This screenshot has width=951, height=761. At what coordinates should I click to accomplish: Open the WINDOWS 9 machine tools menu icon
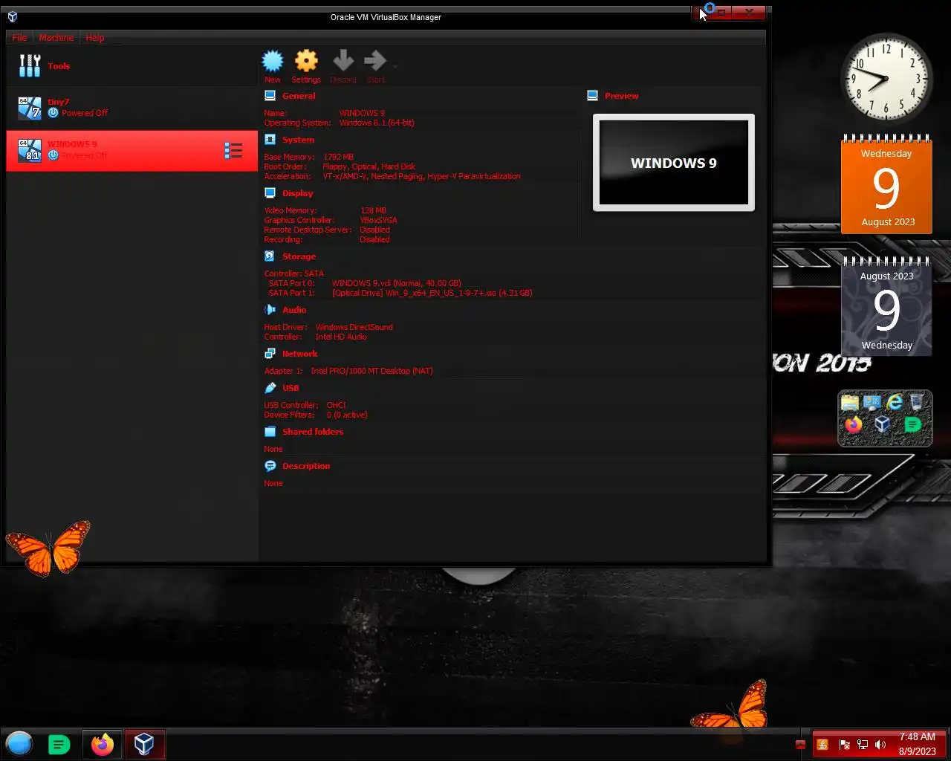coord(233,151)
